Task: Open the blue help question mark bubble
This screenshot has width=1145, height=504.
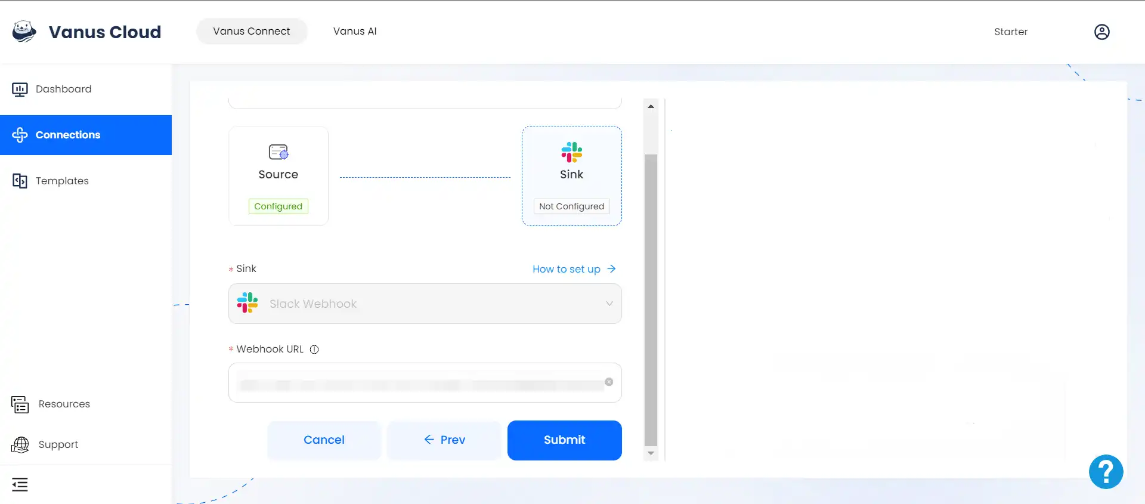Action: click(1106, 472)
